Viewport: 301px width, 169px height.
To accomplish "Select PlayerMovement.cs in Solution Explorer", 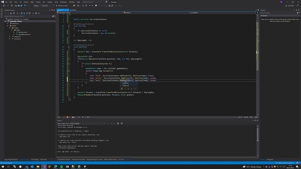I will 24,34.
